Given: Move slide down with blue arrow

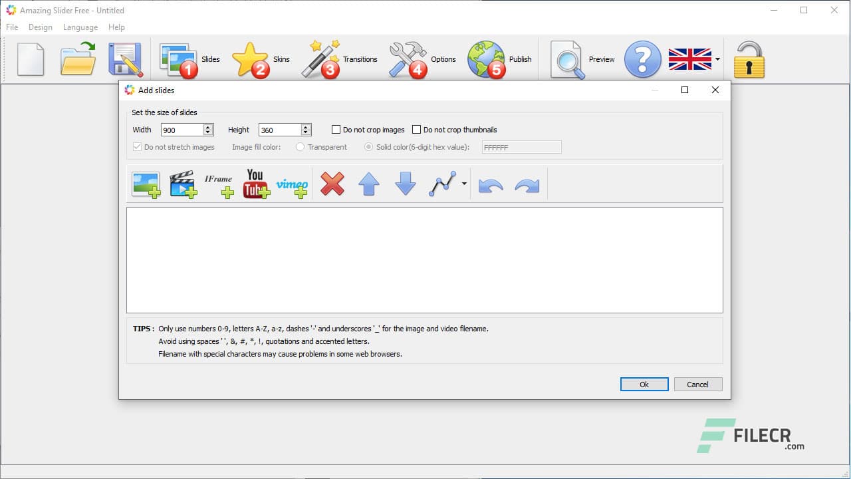Looking at the screenshot, I should (406, 184).
